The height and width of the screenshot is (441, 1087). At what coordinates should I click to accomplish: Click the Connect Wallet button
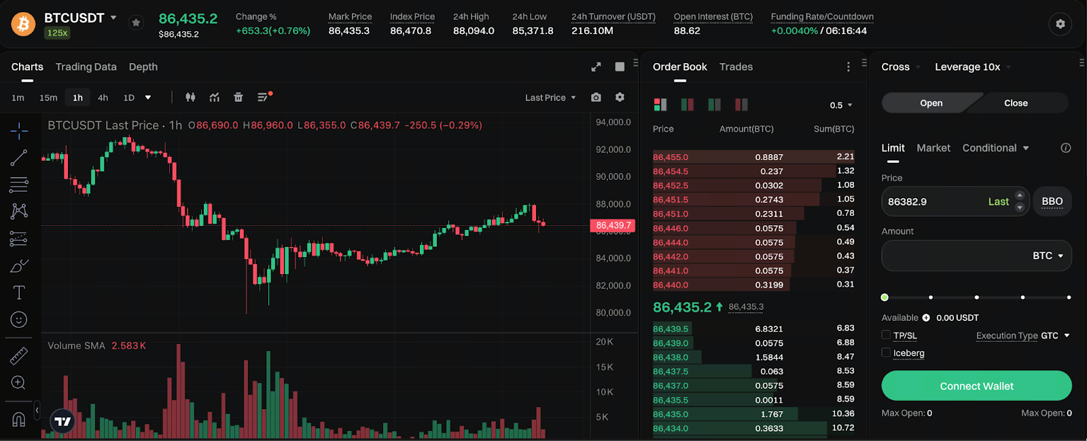click(976, 386)
